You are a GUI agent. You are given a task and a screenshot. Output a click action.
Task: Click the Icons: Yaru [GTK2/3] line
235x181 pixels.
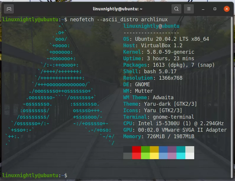point(153,110)
